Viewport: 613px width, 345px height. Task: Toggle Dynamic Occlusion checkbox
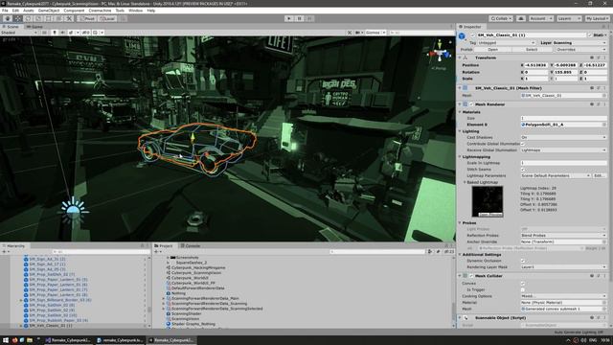[x=523, y=261]
